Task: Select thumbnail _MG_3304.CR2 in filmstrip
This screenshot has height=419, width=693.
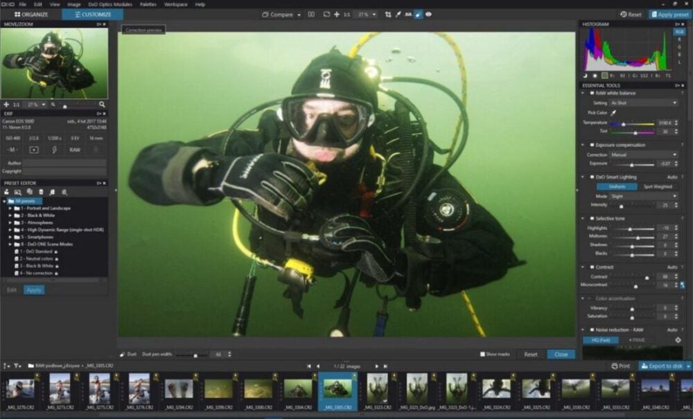Action: [298, 391]
